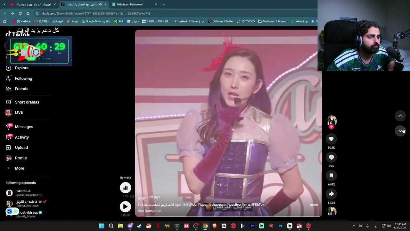
Task: Open the vidIQ logo in floating overlay
Action: [9, 211]
